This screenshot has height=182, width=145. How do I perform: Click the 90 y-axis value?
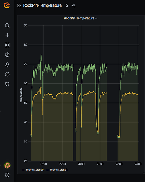(26, 25)
